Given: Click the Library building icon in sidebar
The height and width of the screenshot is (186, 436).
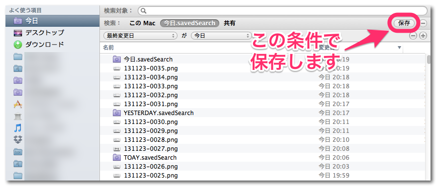Looking at the screenshot, I should point(18,117).
